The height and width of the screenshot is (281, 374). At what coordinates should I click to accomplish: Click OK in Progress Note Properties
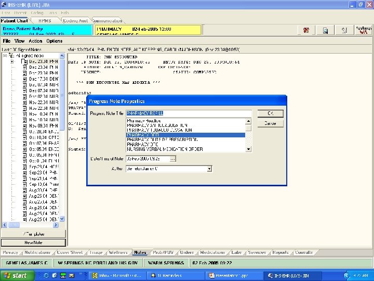point(271,113)
